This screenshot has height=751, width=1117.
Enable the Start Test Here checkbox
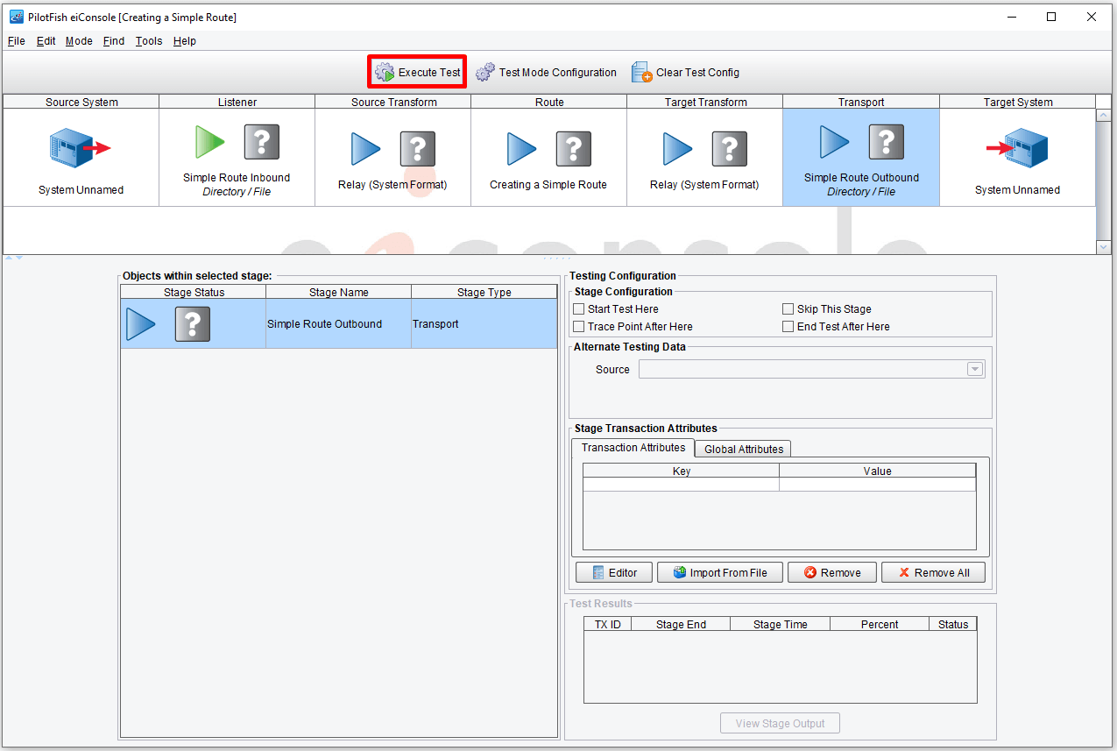(578, 309)
